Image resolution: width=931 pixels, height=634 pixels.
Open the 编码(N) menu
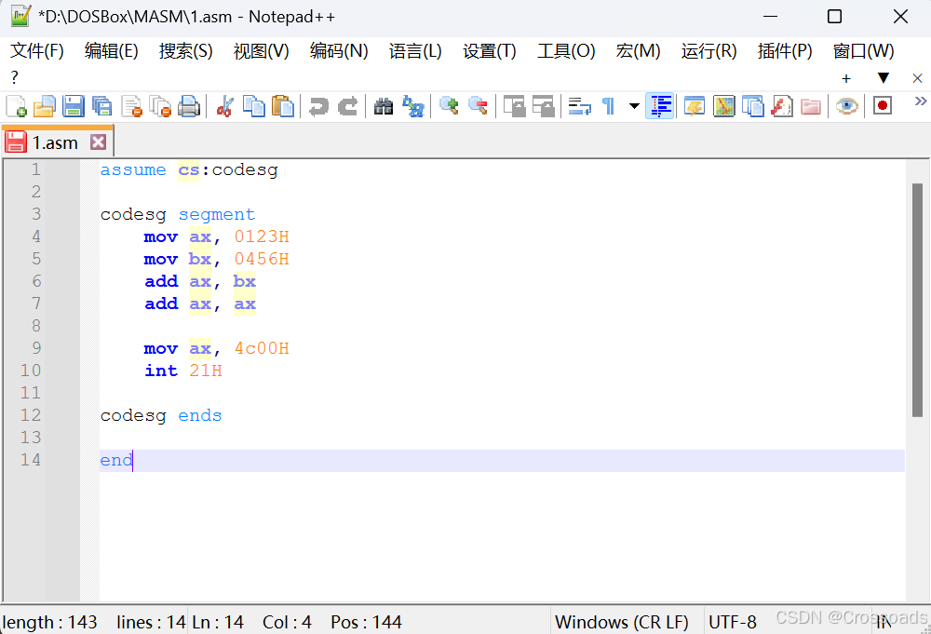coord(339,51)
